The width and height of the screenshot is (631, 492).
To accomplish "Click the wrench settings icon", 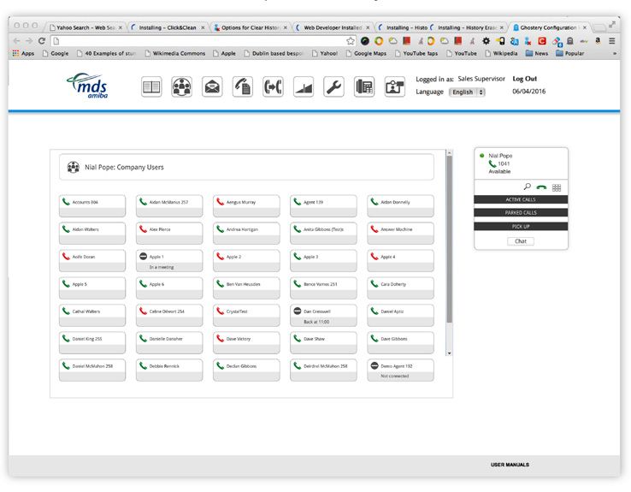I will tap(333, 86).
